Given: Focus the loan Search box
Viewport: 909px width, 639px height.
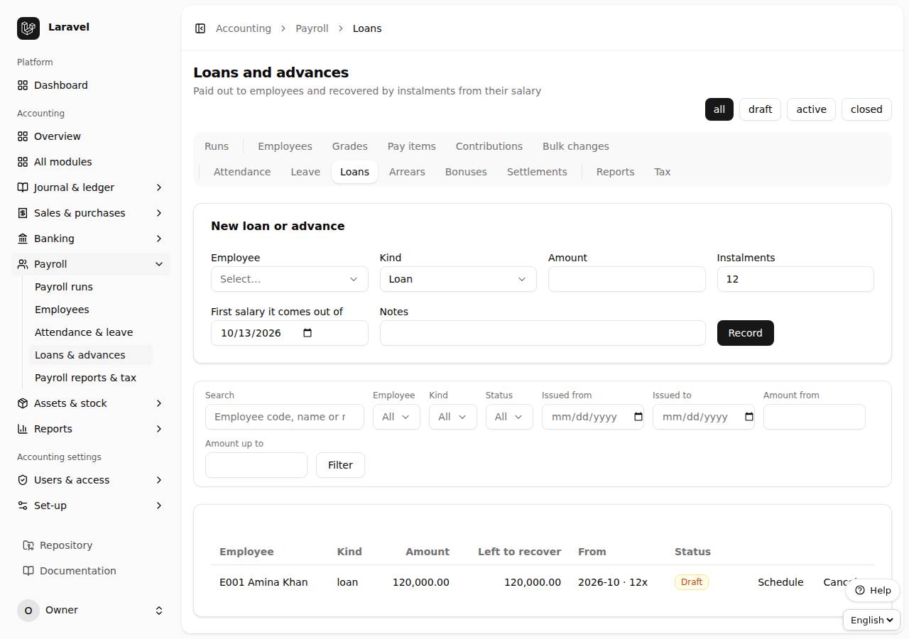Looking at the screenshot, I should 285,417.
